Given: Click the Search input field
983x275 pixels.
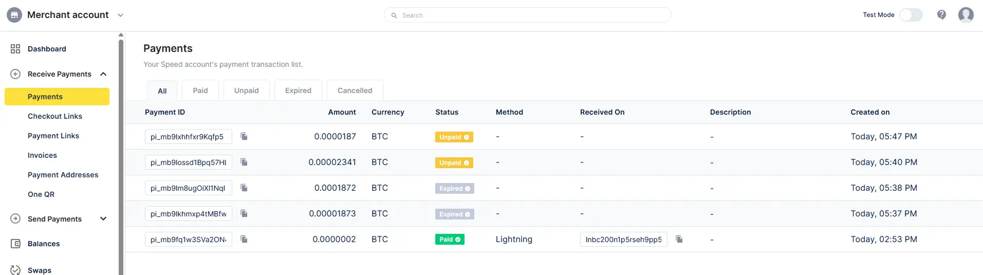Looking at the screenshot, I should (x=527, y=15).
